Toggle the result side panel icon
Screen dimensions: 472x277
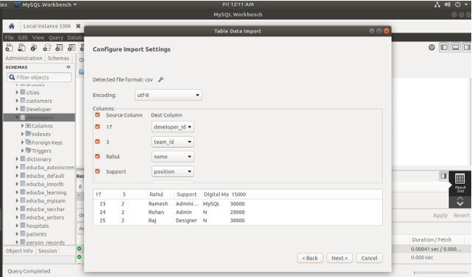tap(443, 176)
